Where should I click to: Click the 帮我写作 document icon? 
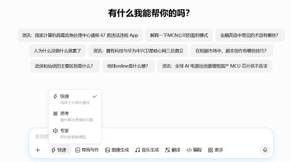[77, 150]
